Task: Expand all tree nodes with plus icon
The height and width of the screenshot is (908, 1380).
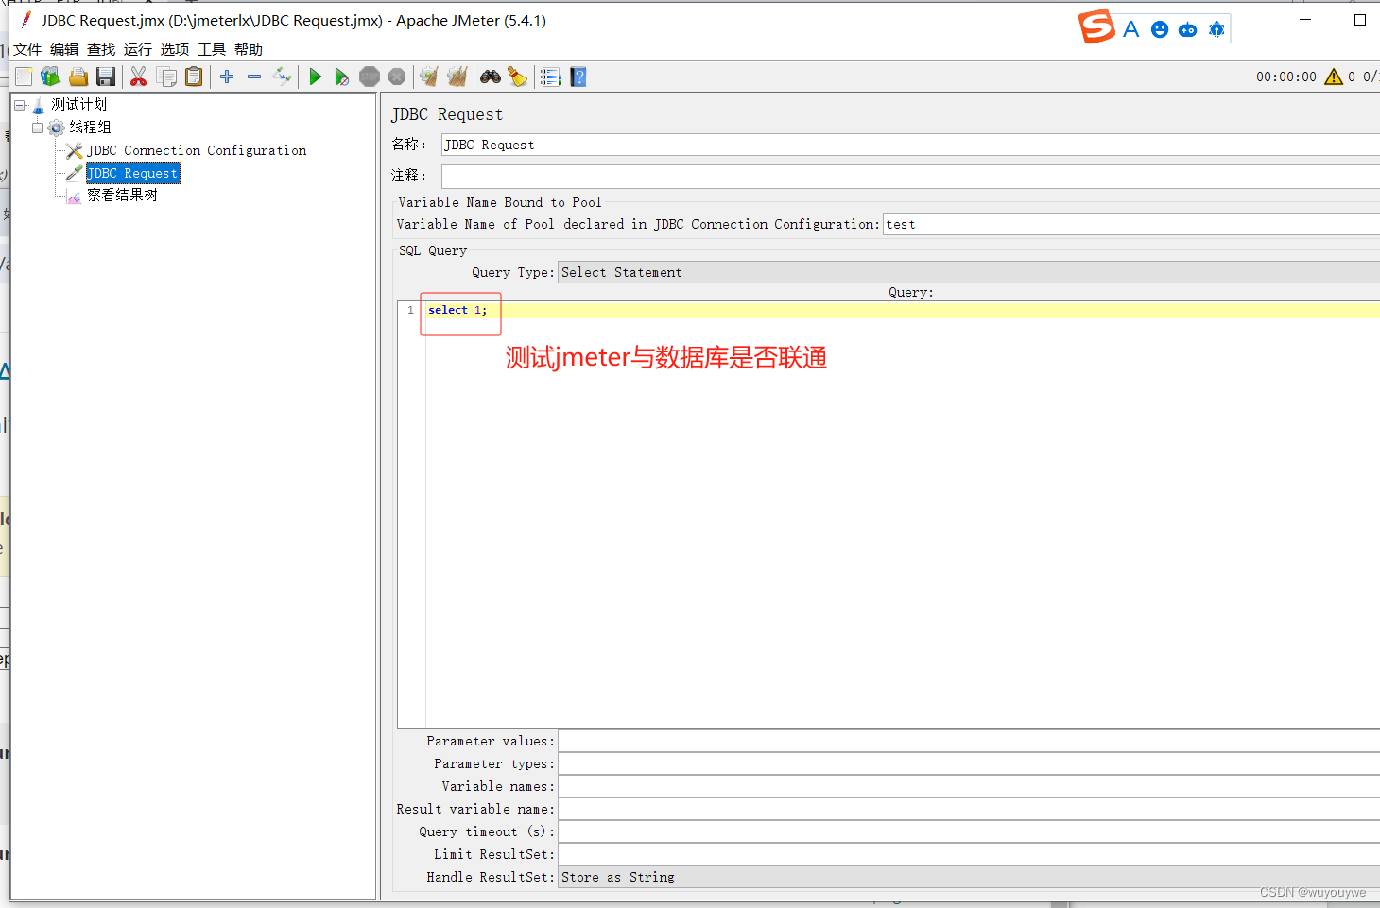Action: [x=226, y=77]
